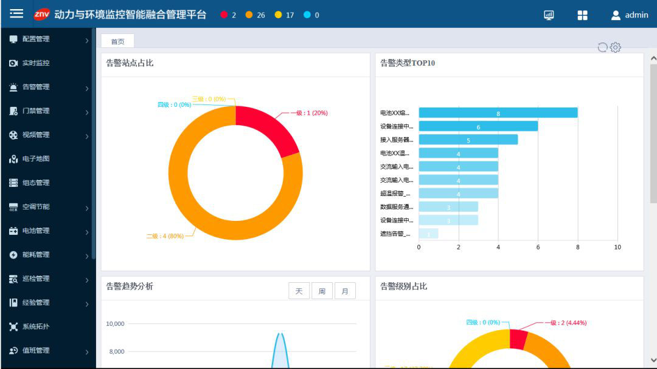Click the refresh icon above dashboard
This screenshot has width=657, height=369.
602,47
